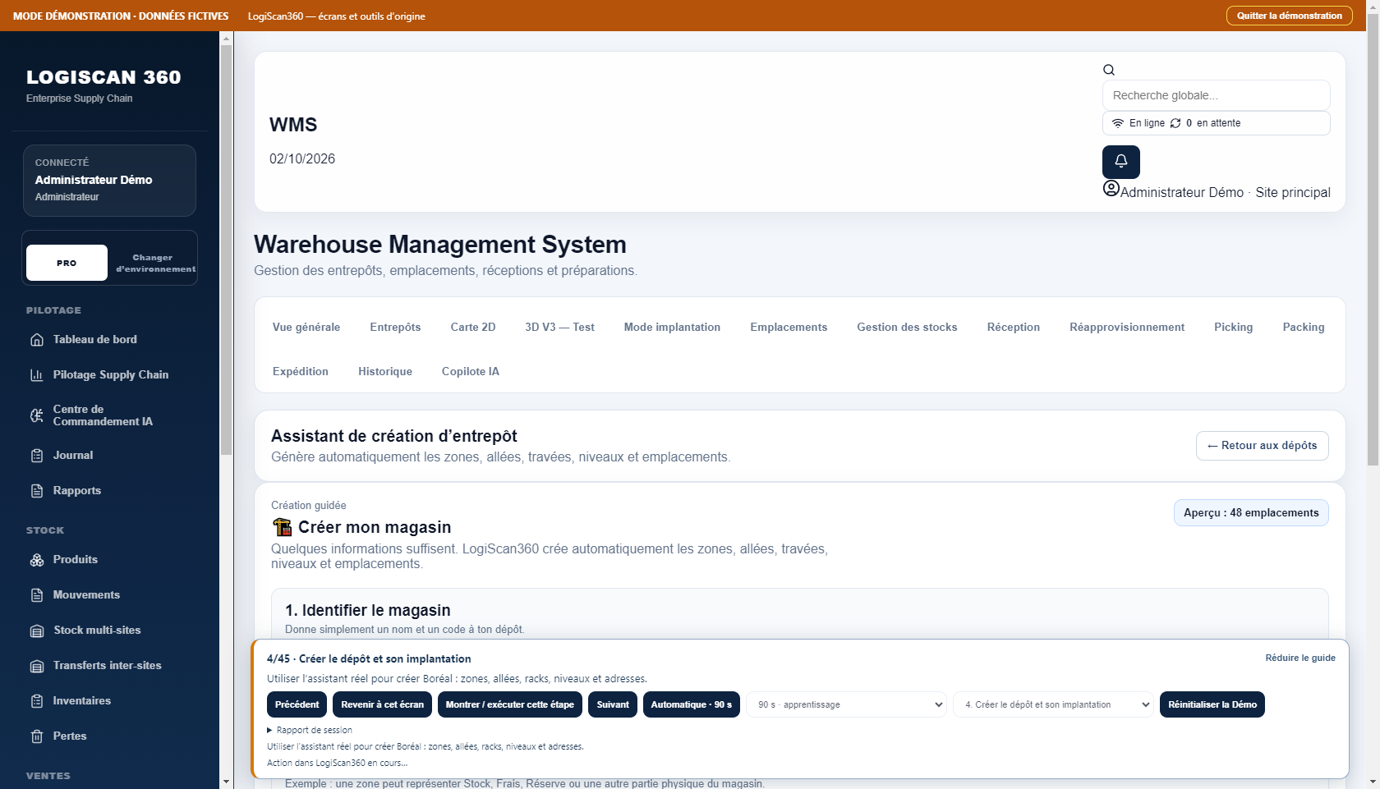Select the PRO environment toggle

[67, 263]
